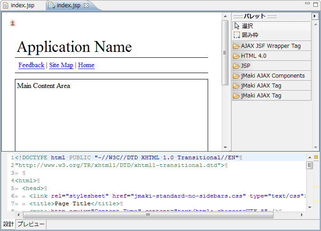321x231 pixels.
Task: Open the JSP palette drawer
Action: pos(271,66)
